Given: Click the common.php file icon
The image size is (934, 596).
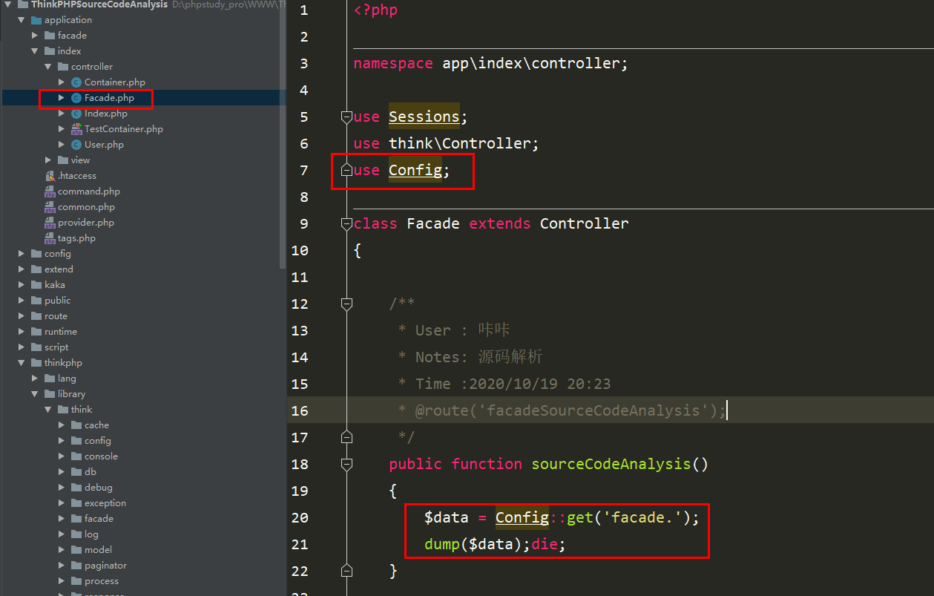Looking at the screenshot, I should [x=50, y=207].
